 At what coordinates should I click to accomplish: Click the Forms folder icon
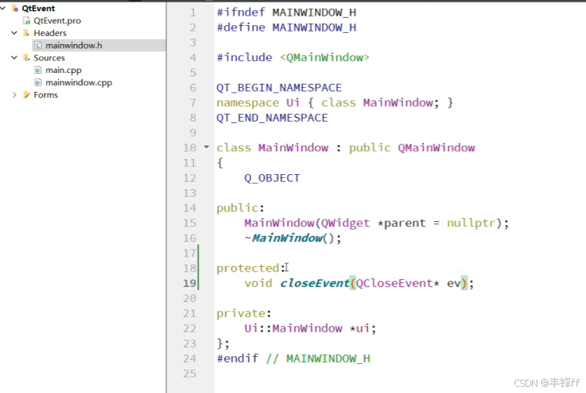(27, 95)
